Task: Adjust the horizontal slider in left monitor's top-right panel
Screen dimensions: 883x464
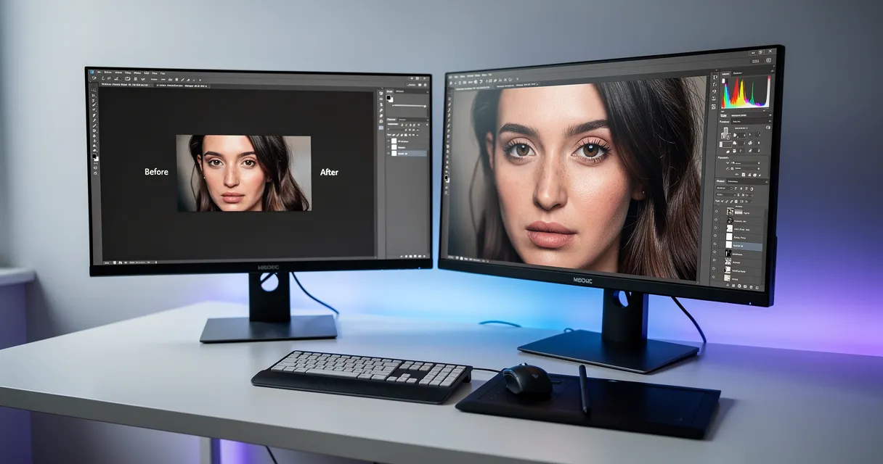Action: 409,106
